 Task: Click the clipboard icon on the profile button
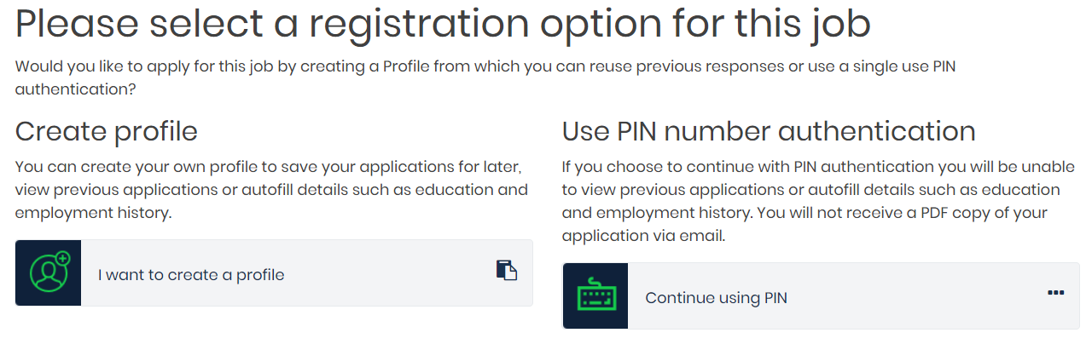pos(507,270)
